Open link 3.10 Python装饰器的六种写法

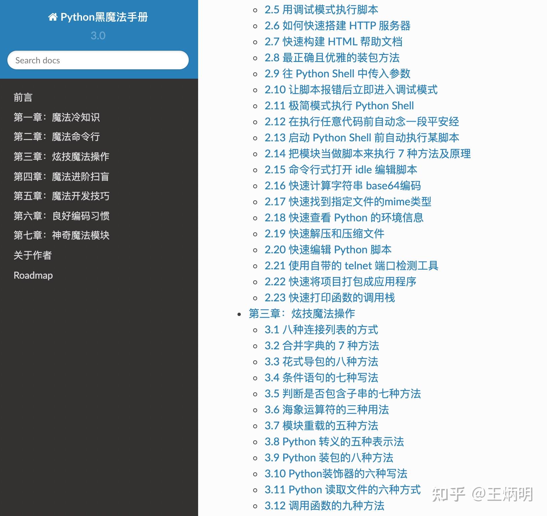336,474
